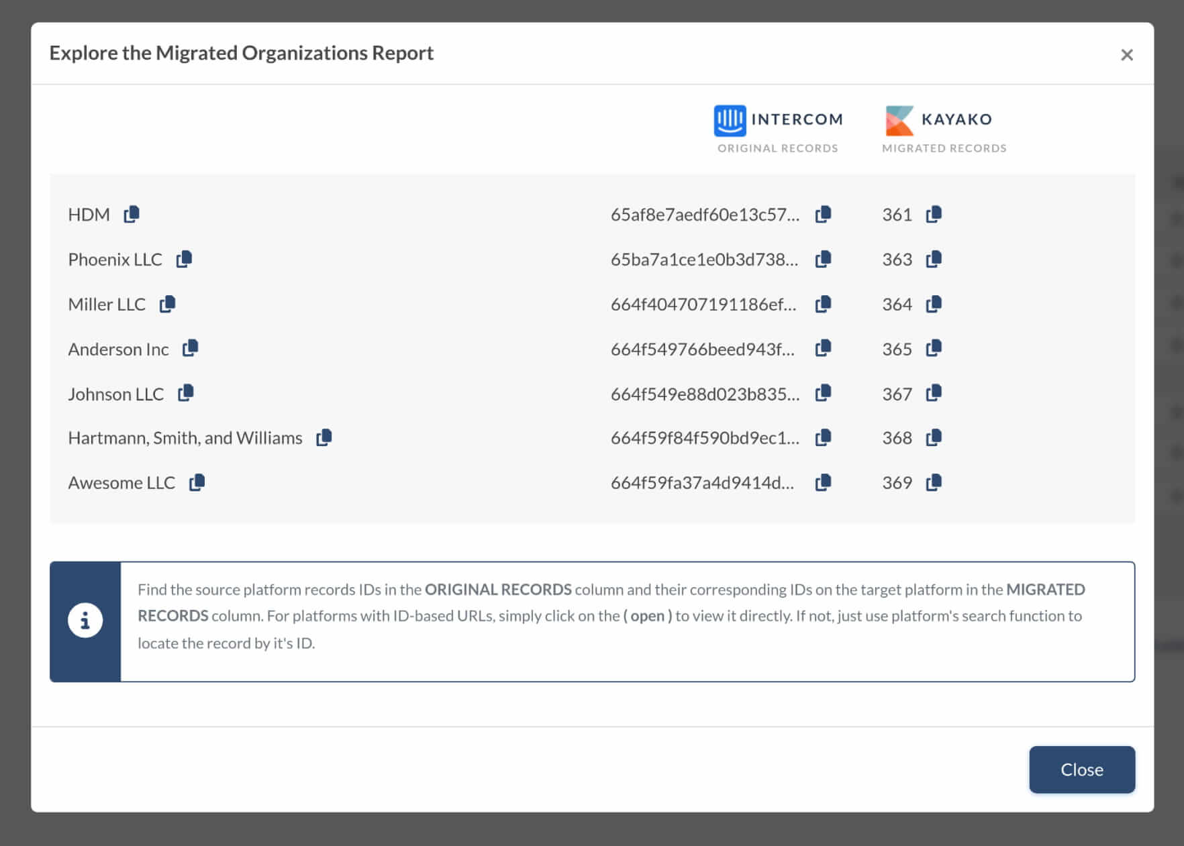The height and width of the screenshot is (846, 1184).
Task: Select the Miller LLC name text
Action: [107, 305]
